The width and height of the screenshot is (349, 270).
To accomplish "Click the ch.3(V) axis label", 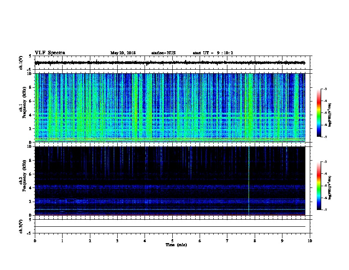I will pyautogui.click(x=21, y=226).
